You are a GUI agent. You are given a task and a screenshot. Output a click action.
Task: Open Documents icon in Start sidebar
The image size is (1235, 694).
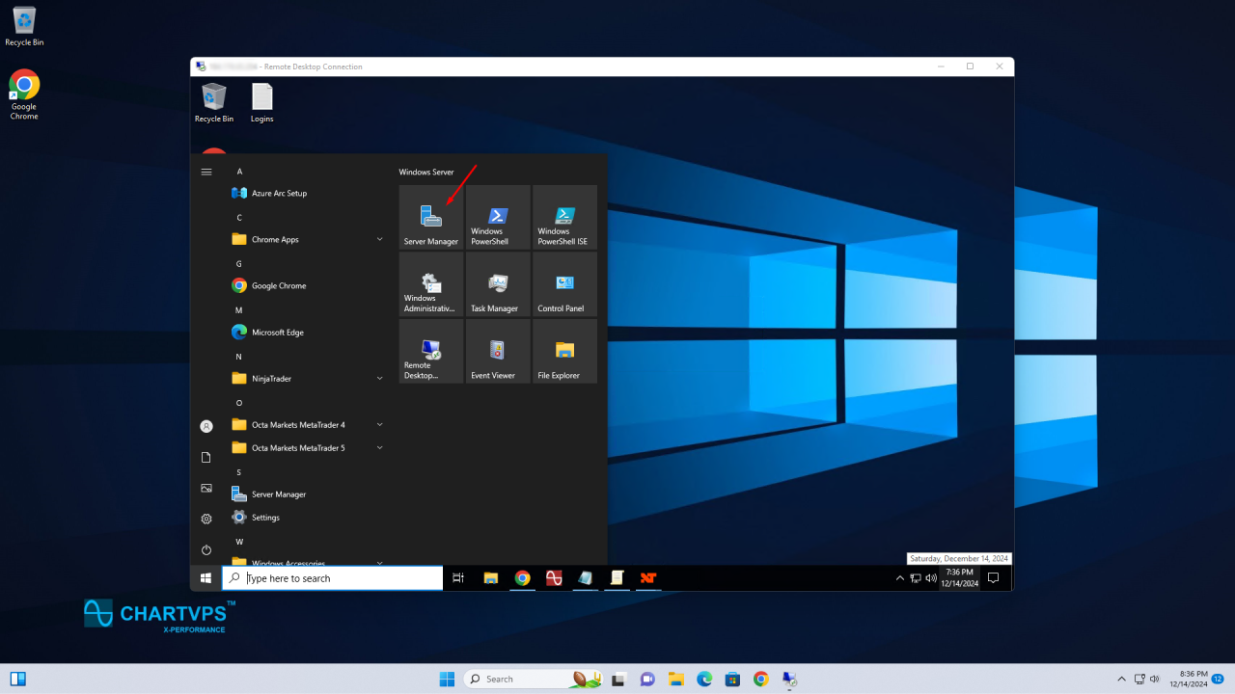[x=206, y=457]
